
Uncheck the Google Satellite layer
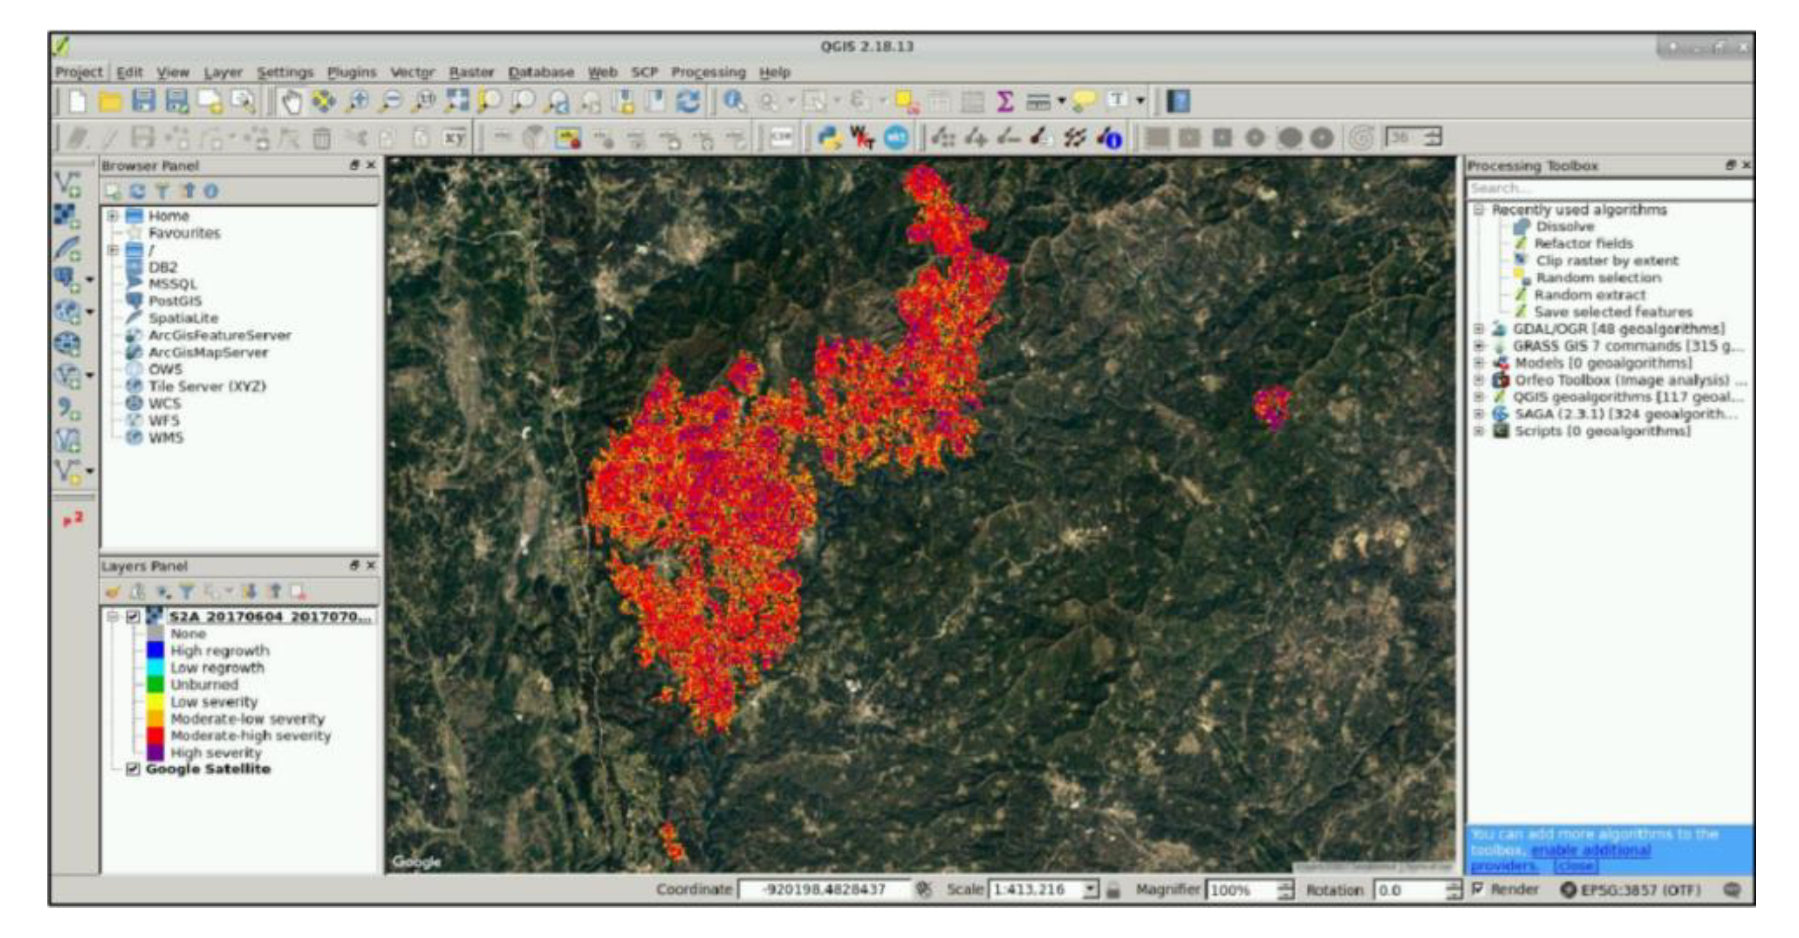(133, 769)
